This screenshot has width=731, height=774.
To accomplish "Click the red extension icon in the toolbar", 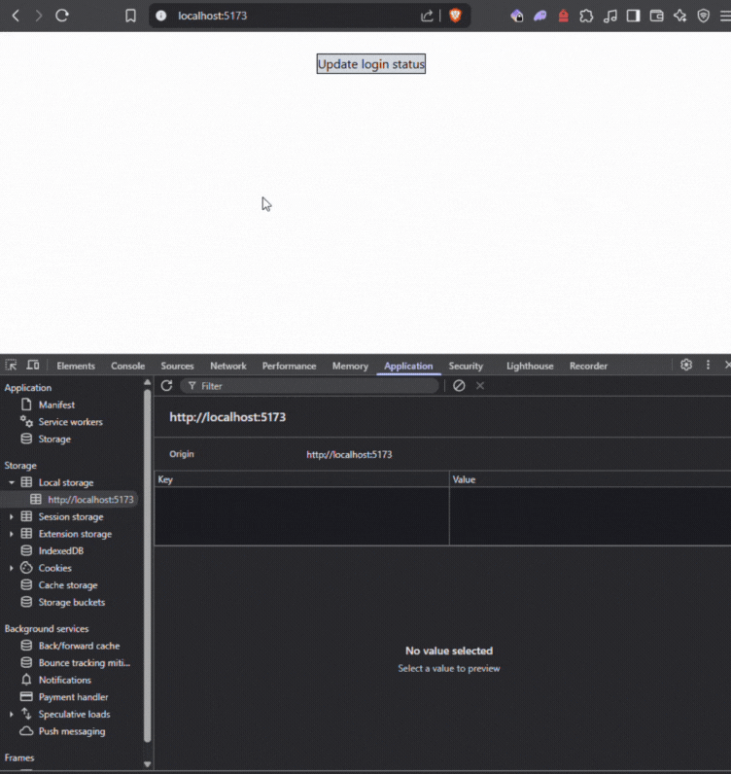I will (563, 16).
